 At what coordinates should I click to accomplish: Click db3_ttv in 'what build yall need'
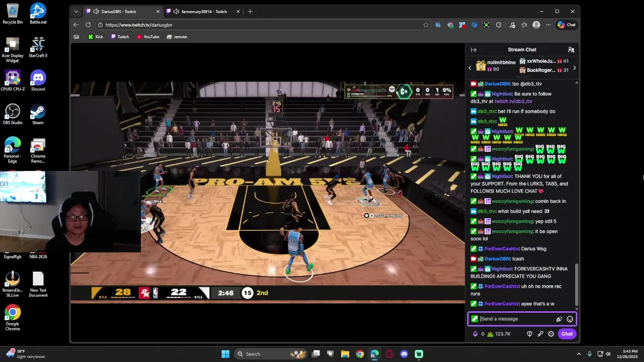(487, 211)
